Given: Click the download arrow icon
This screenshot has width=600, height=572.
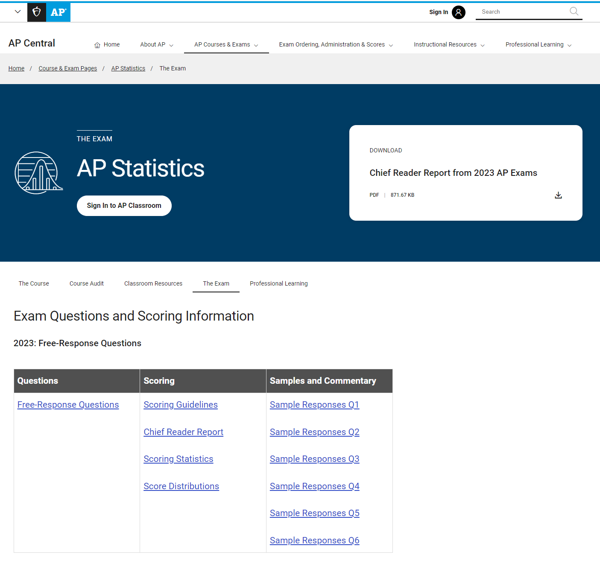Looking at the screenshot, I should (x=558, y=195).
